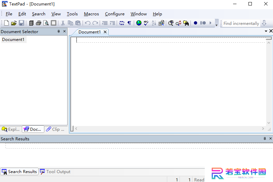Click the Redo arrow icon

click(x=95, y=23)
